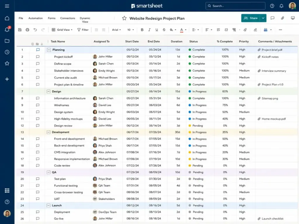Open the more options ellipsis in toolbar
The height and width of the screenshot is (224, 299).
(x=280, y=30)
